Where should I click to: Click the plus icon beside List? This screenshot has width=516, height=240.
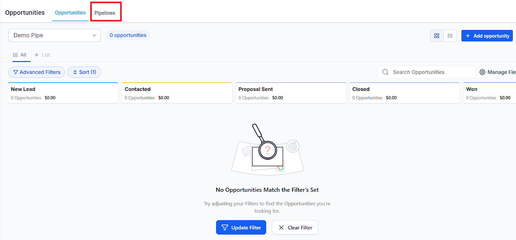point(37,55)
